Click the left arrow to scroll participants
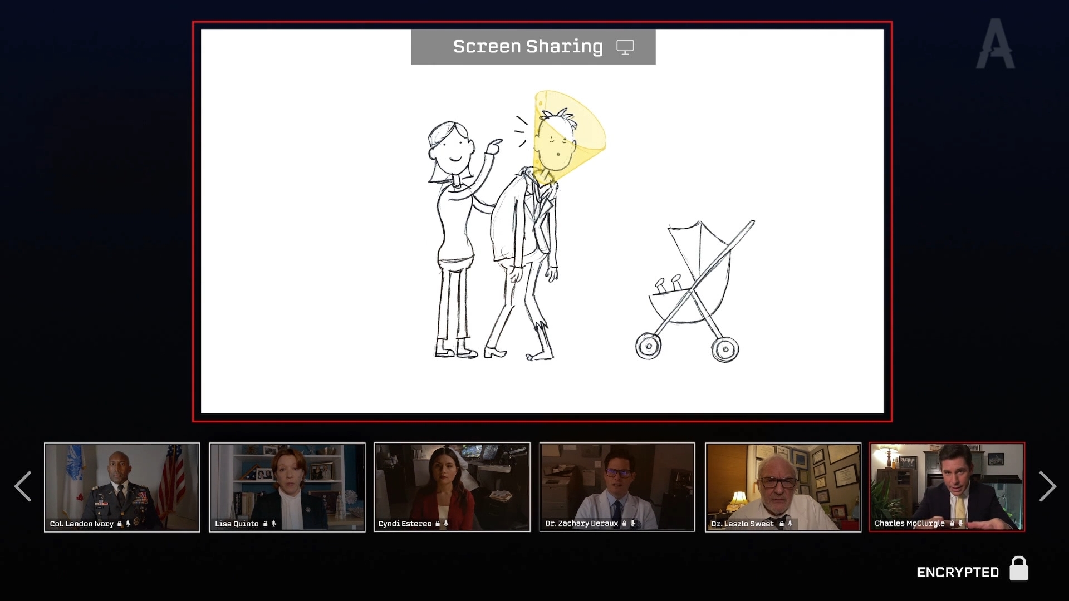This screenshot has width=1069, height=601. click(x=23, y=487)
